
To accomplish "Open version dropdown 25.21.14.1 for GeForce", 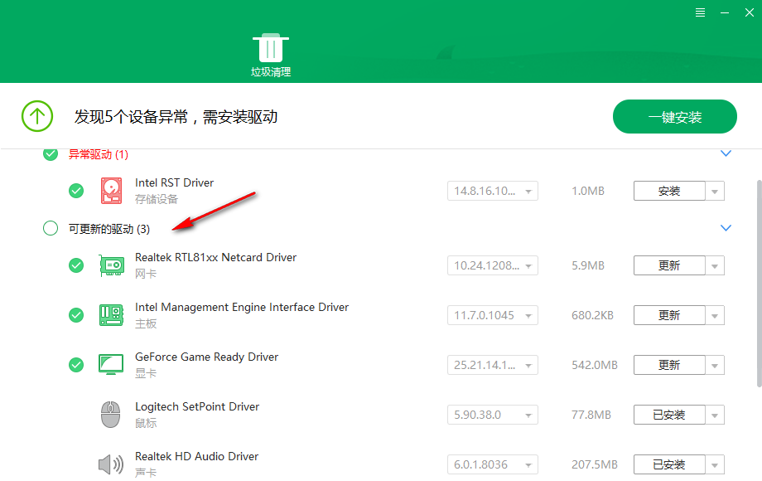I will click(x=493, y=365).
